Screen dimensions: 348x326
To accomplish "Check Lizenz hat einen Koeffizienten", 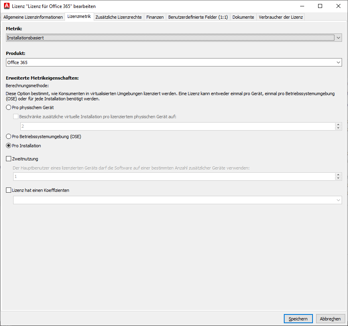I will tap(9, 190).
